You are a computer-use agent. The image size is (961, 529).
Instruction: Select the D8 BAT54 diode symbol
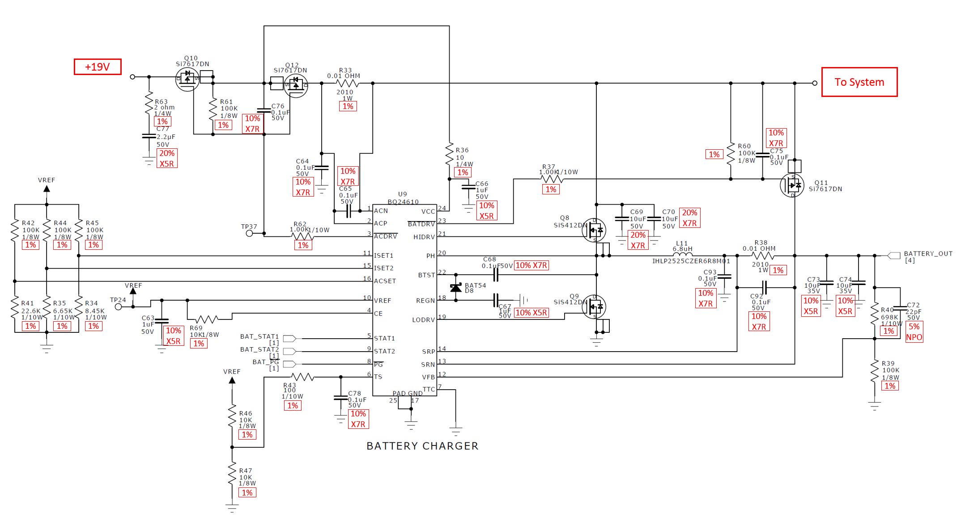456,288
